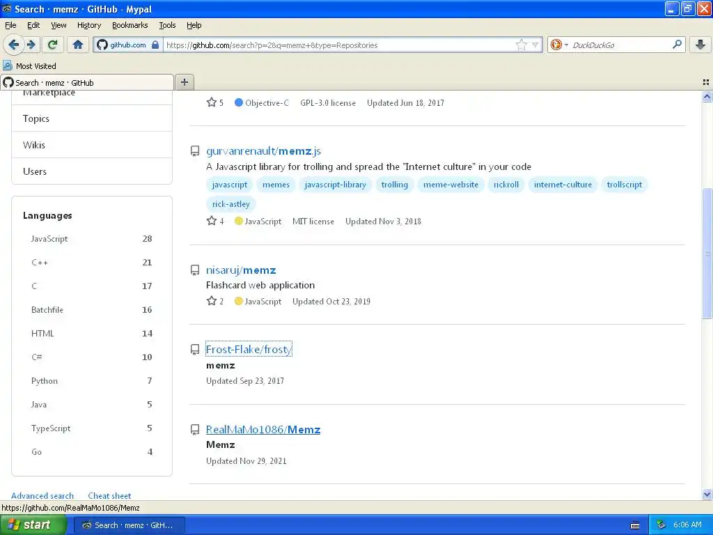
Task: Open the URL history dropdown arrow
Action: tap(535, 45)
